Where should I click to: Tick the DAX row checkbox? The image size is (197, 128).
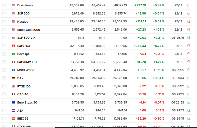click(x=4, y=78)
